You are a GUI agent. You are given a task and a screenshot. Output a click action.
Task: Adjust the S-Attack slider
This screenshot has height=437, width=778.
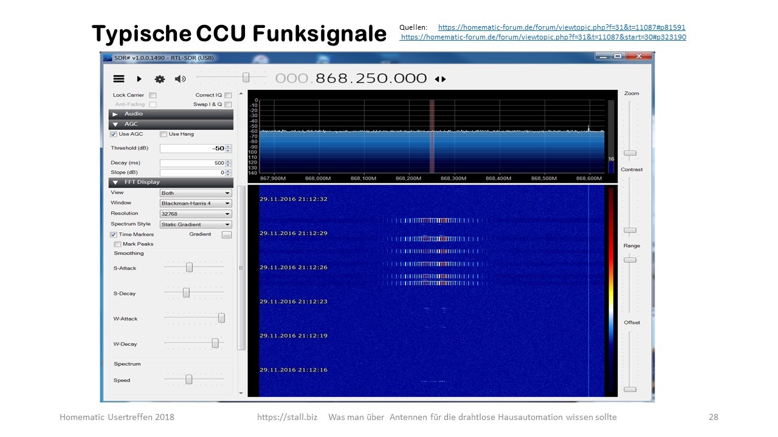click(x=189, y=267)
